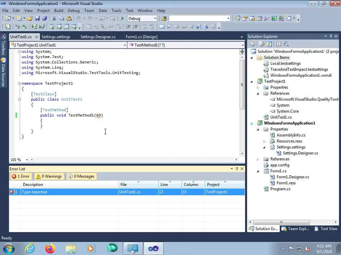Click the Save All icon
This screenshot has width=341, height=255.
pyautogui.click(x=45, y=19)
